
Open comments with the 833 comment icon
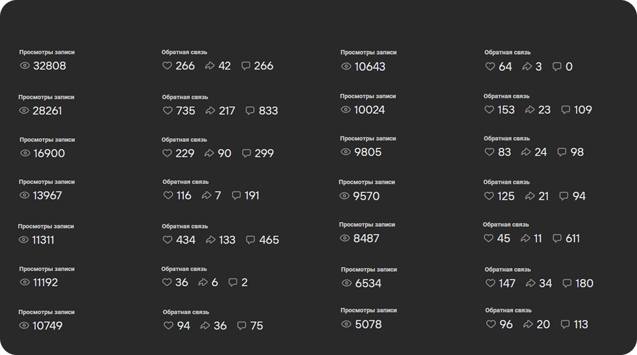250,110
